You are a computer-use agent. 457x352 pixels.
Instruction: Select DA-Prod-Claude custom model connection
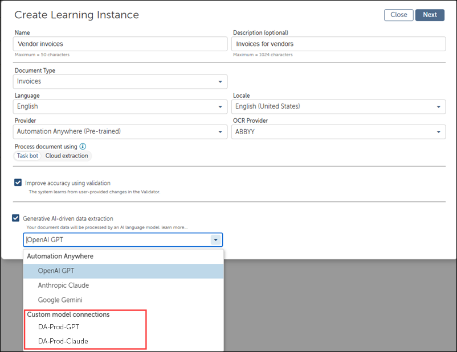click(x=63, y=341)
